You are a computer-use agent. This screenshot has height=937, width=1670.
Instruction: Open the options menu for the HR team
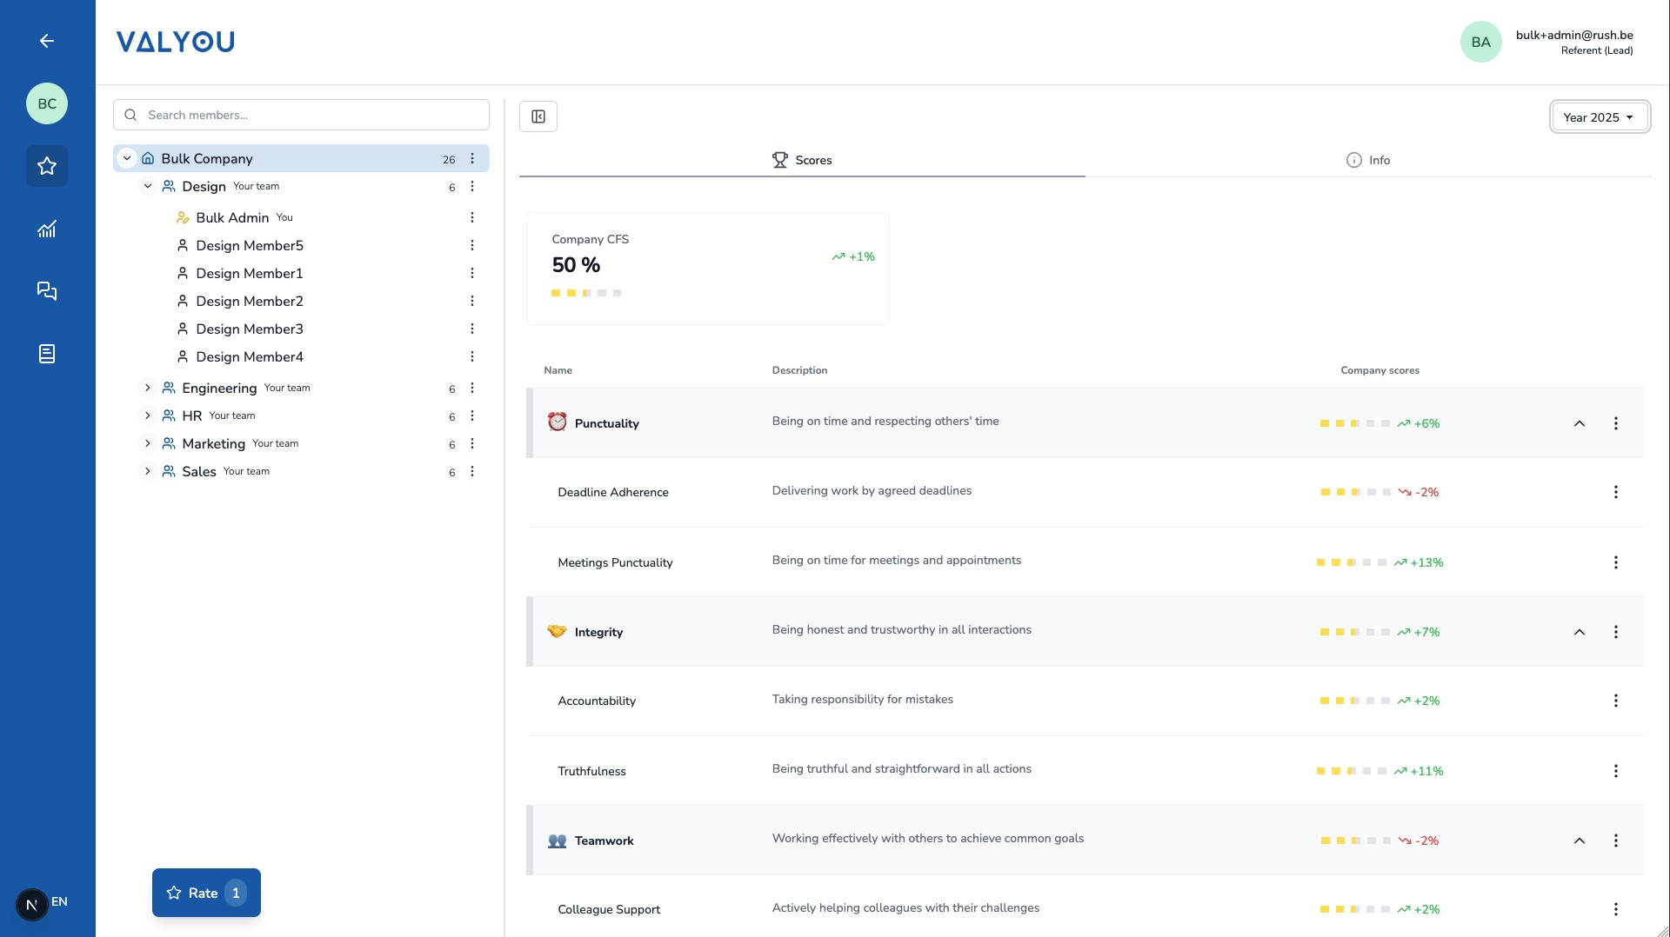[x=472, y=415]
